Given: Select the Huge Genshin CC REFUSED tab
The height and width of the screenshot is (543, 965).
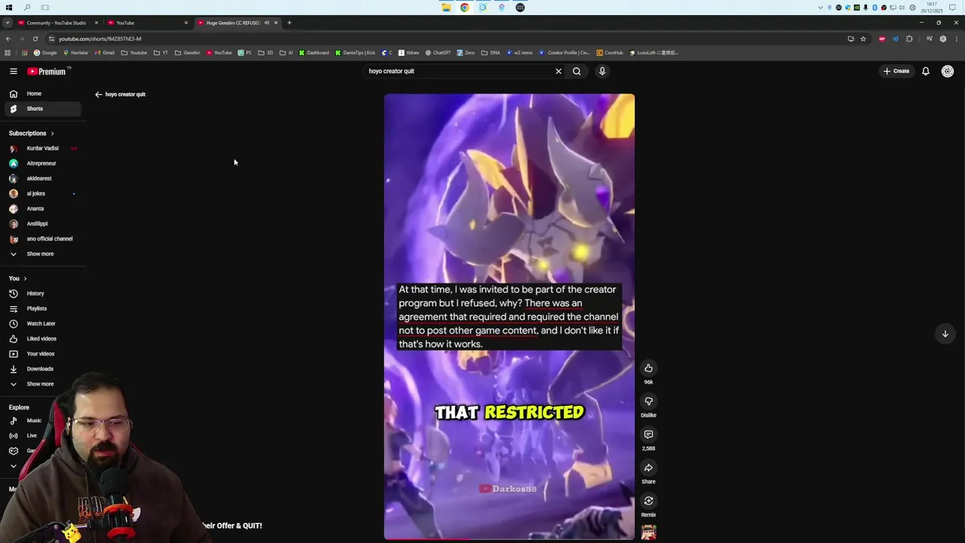Looking at the screenshot, I should pyautogui.click(x=232, y=23).
